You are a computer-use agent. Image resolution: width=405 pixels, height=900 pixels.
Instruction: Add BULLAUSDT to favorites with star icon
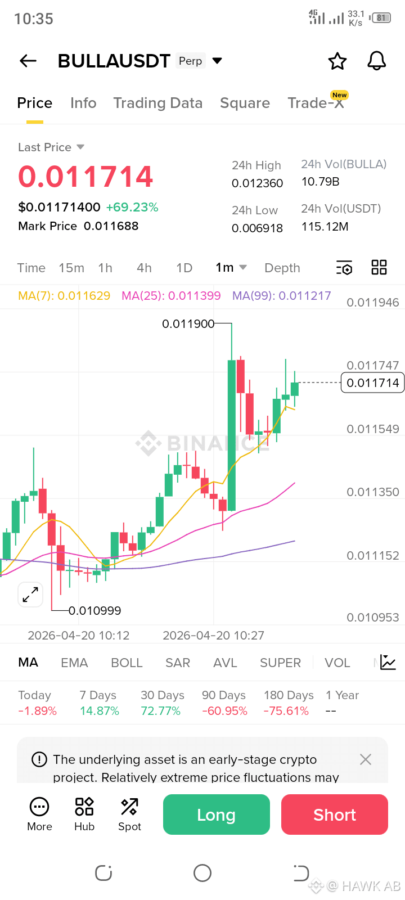point(337,61)
